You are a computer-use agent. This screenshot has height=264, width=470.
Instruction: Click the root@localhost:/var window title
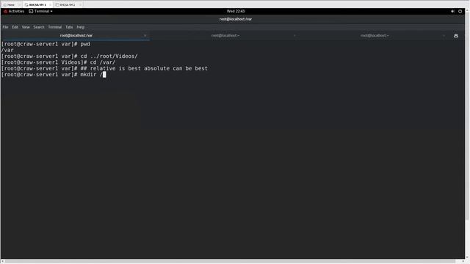tap(236, 19)
